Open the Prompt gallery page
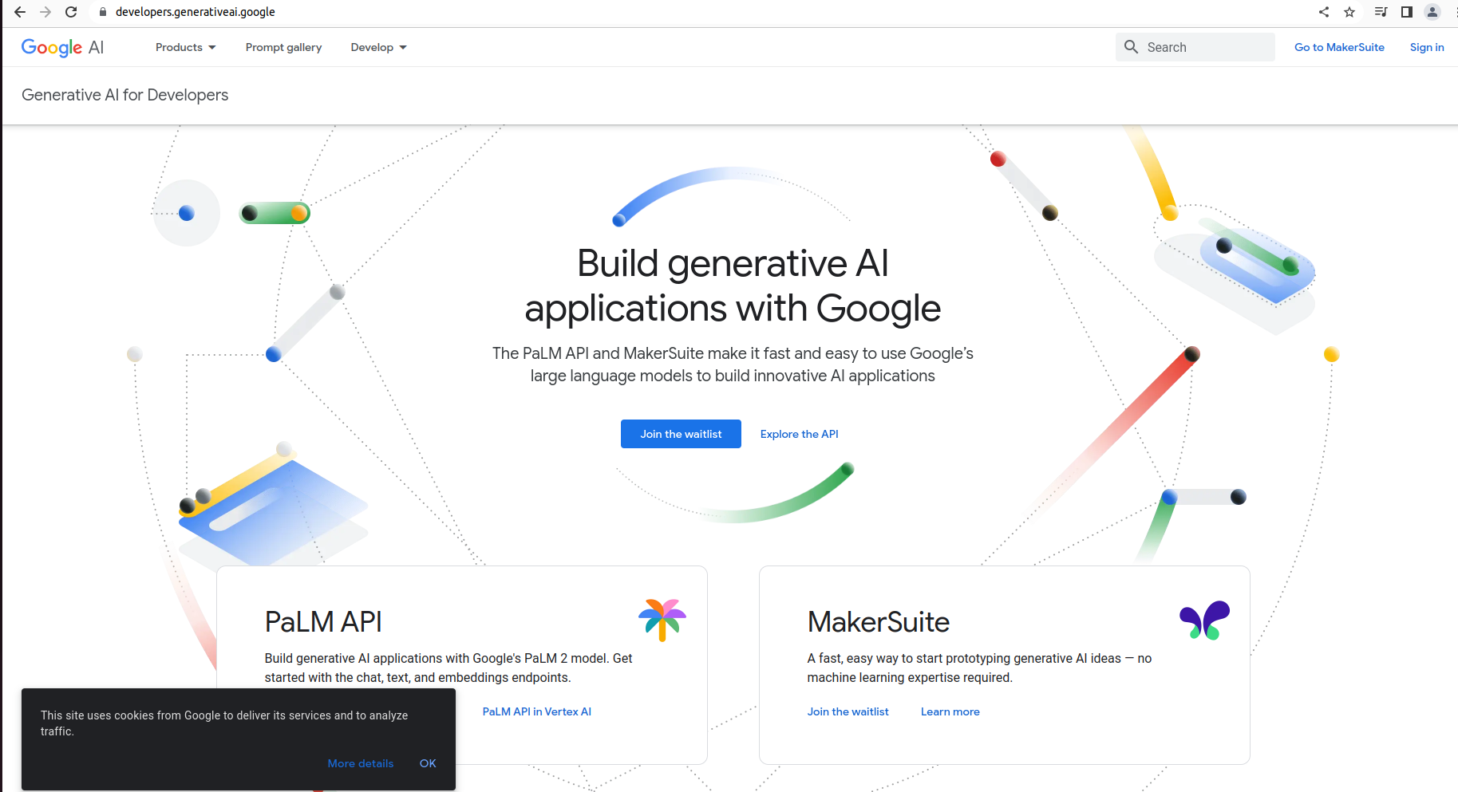1458x792 pixels. [x=283, y=47]
